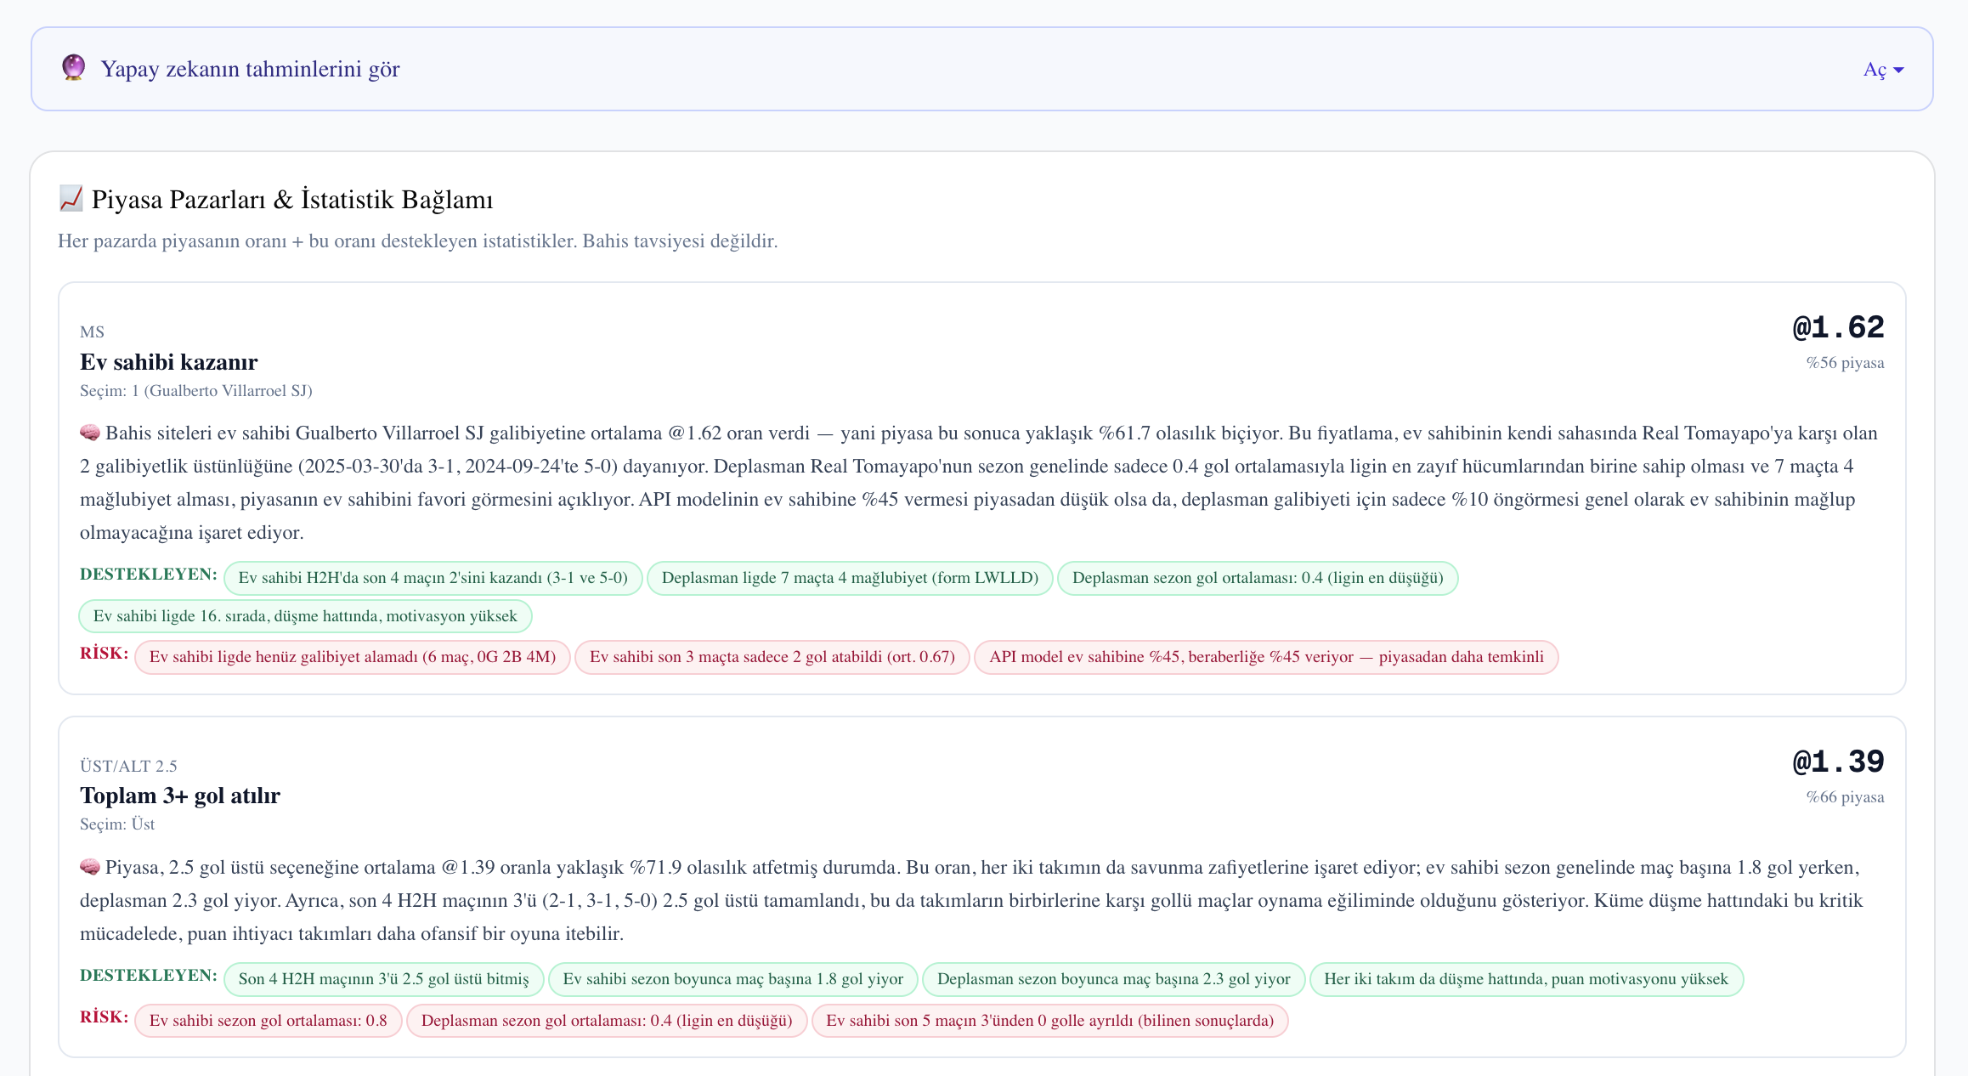Click chip Her iki takım da düşme hattında

(x=1526, y=979)
